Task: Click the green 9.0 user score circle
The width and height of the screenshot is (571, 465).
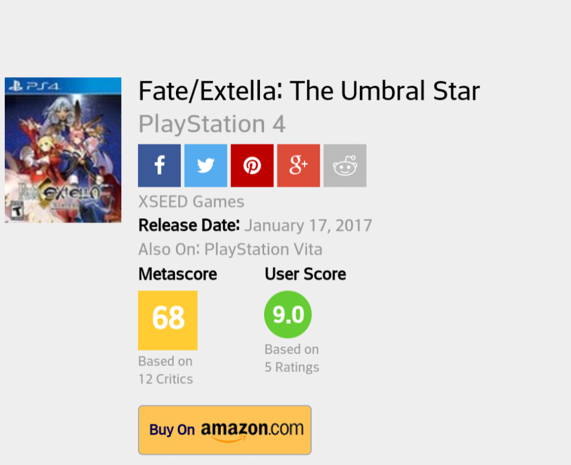Action: click(288, 314)
